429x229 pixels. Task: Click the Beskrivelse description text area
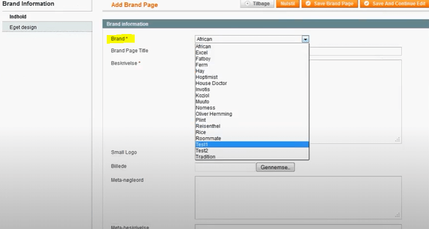[355, 102]
